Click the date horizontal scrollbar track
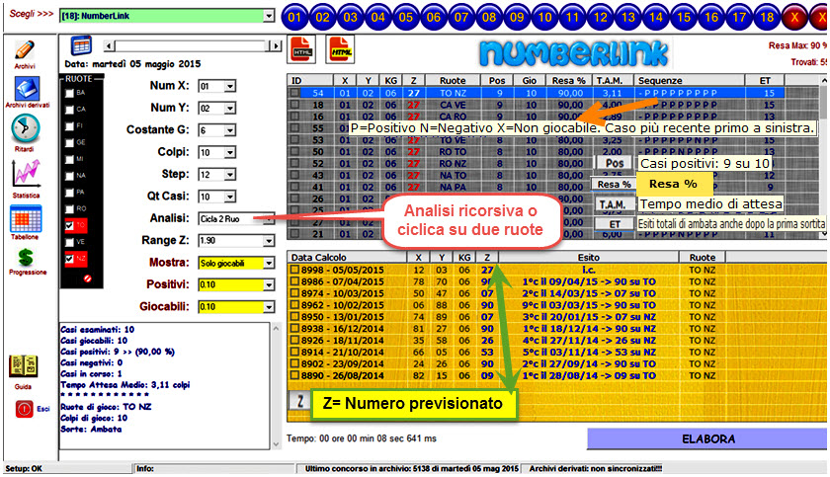Screen dimensions: 830x477 pos(192,46)
